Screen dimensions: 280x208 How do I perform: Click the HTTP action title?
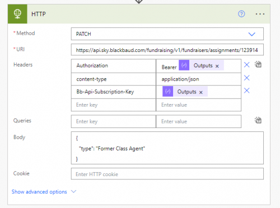click(x=39, y=14)
